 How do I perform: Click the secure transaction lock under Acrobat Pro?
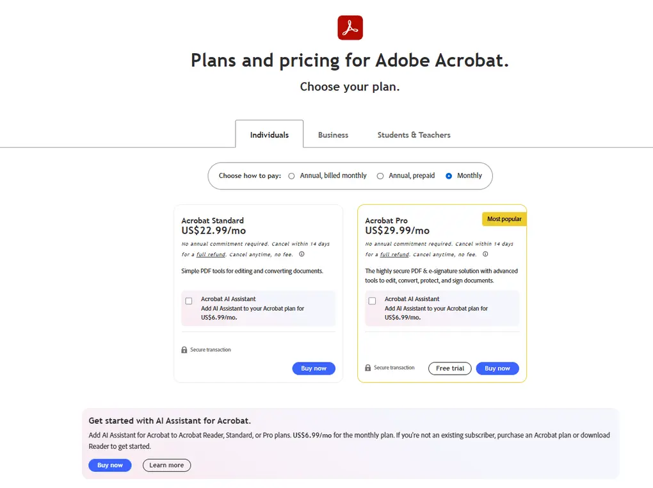[x=367, y=368]
